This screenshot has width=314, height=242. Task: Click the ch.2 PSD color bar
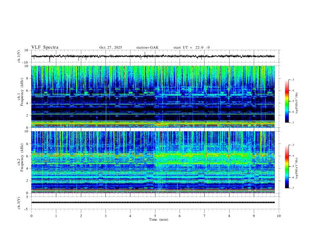[x=287, y=166]
